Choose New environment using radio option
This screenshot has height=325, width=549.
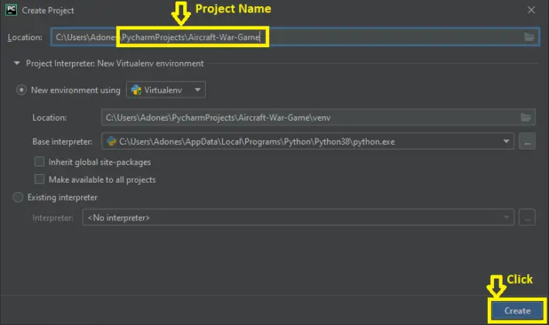pyautogui.click(x=22, y=91)
